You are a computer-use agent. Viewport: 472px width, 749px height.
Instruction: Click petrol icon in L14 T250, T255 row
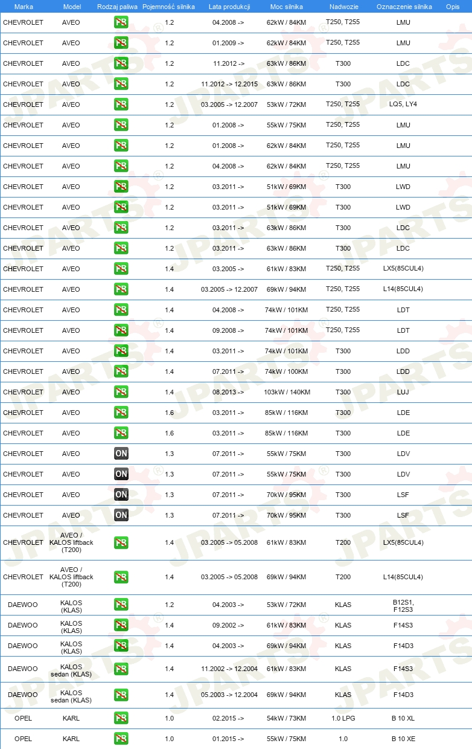point(121,289)
